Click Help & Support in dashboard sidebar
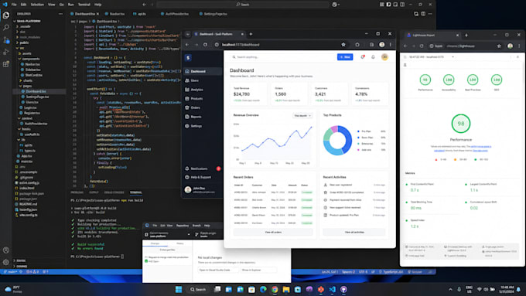 (x=200, y=177)
